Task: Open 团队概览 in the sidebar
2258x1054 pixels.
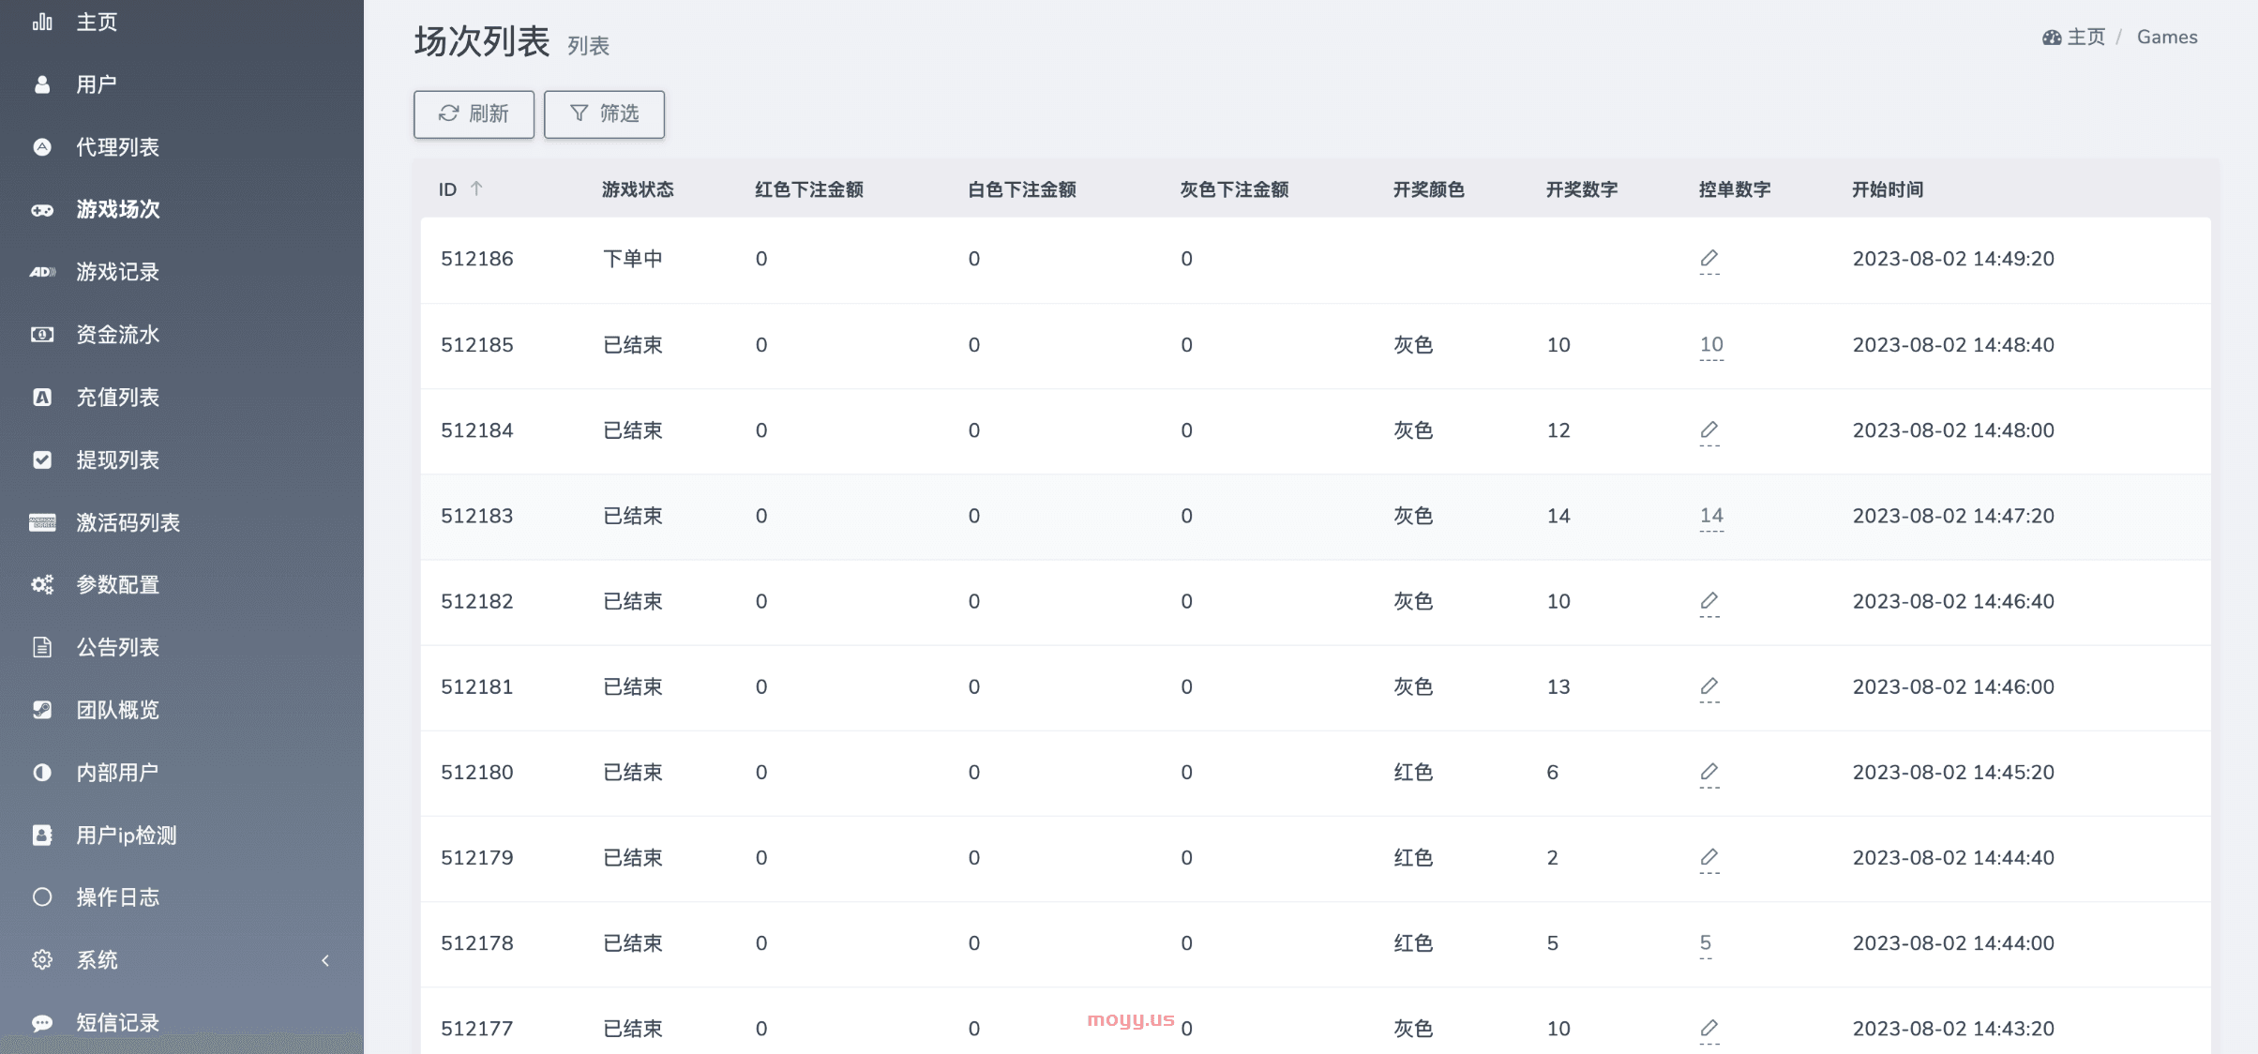Action: pyautogui.click(x=117, y=710)
